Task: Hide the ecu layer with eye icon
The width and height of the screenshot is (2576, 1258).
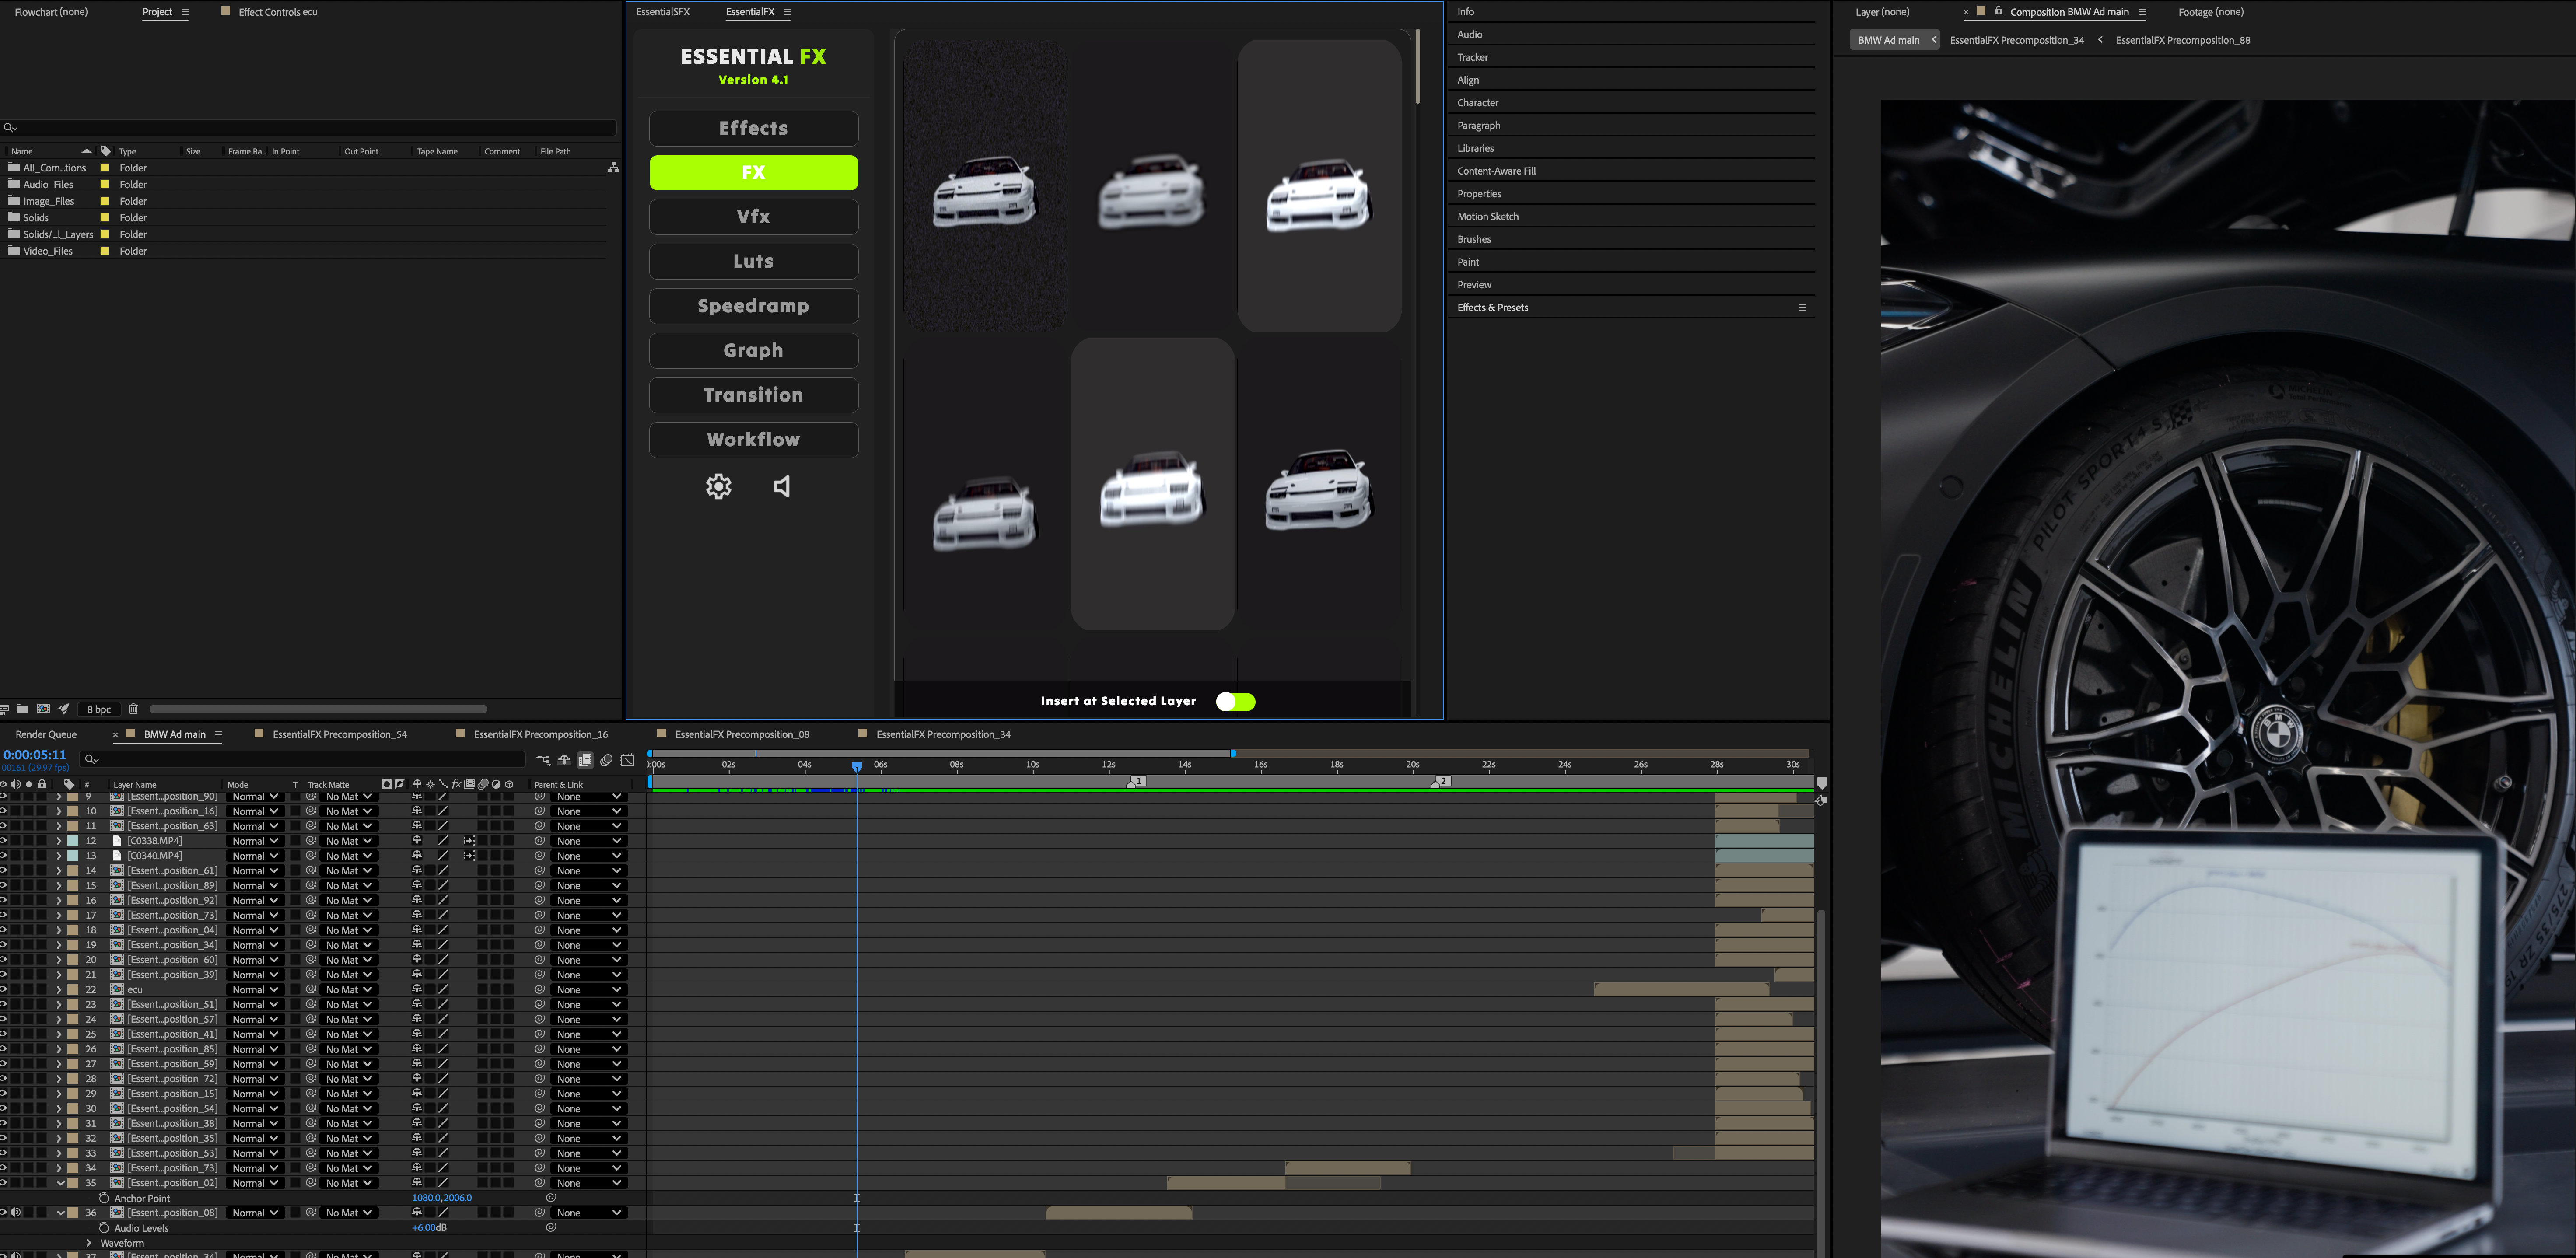Action: click(x=4, y=990)
